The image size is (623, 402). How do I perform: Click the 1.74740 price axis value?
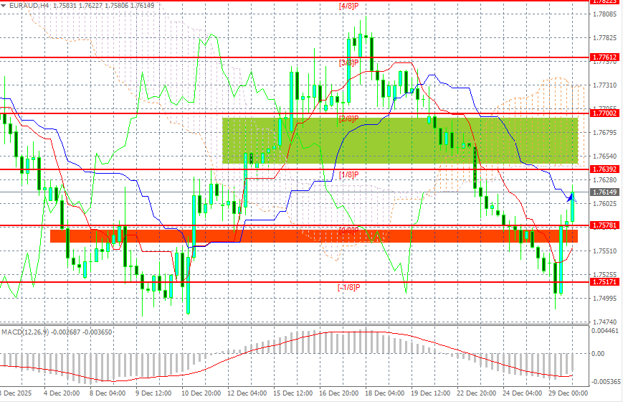pos(605,322)
